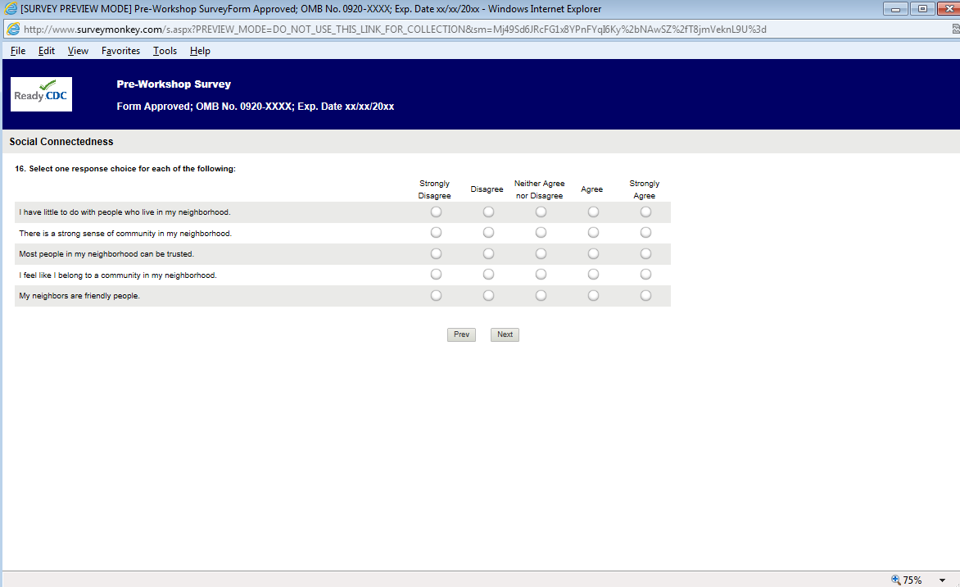The height and width of the screenshot is (587, 960).
Task: Click statement 'My neighbors are friendly people.'
Action: coord(79,296)
